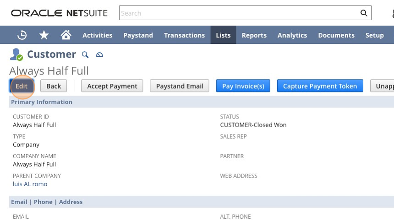
Task: Click the magnifier icon in search box
Action: pyautogui.click(x=364, y=13)
